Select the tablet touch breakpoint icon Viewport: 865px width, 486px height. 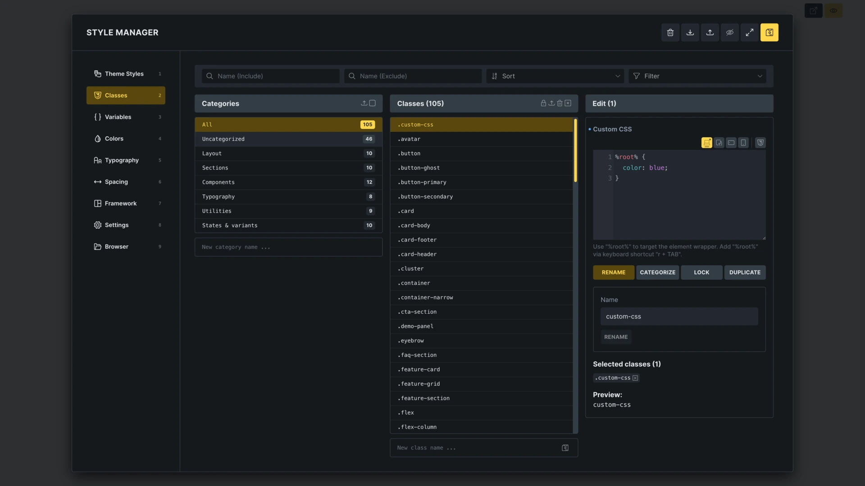coord(719,143)
